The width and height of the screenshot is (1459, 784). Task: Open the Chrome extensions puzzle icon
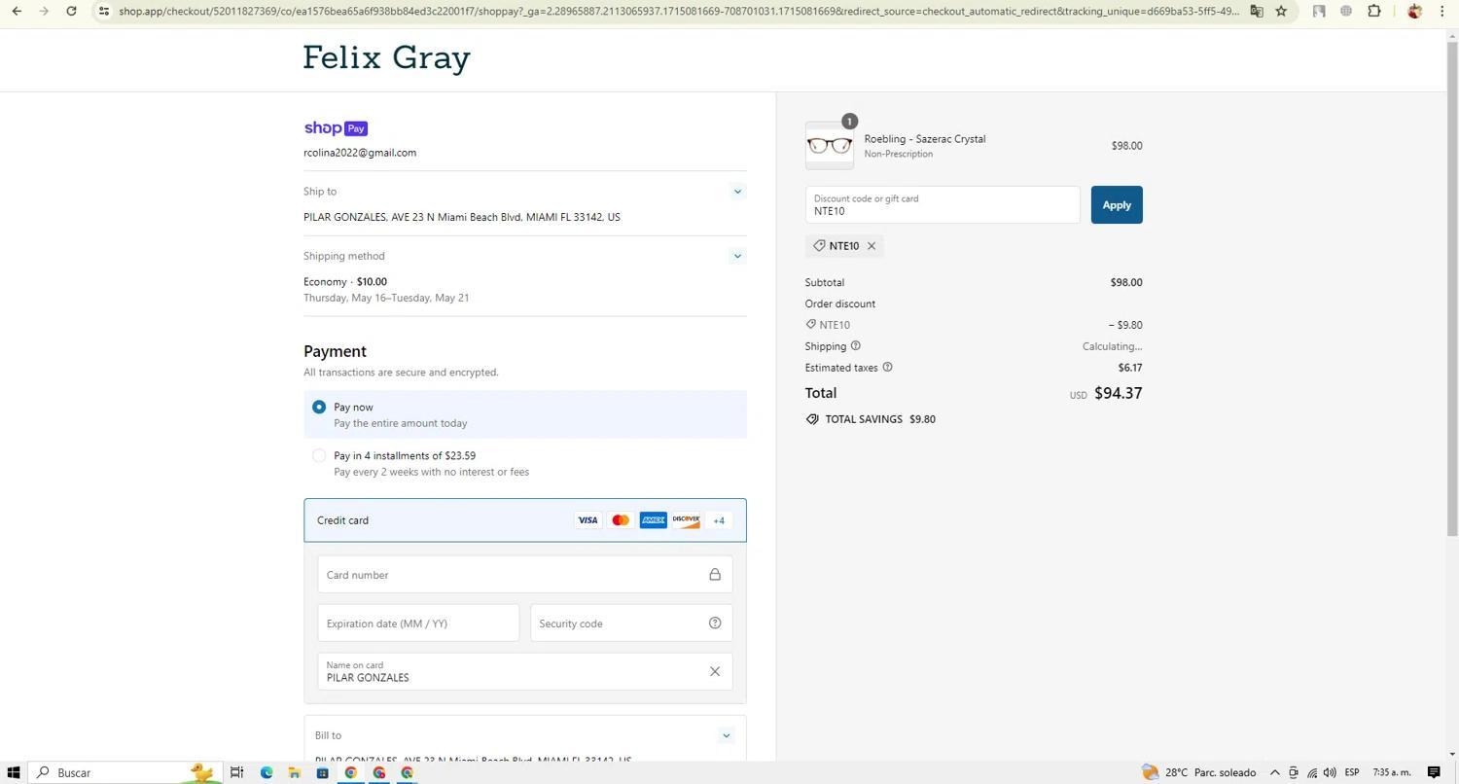(x=1374, y=11)
